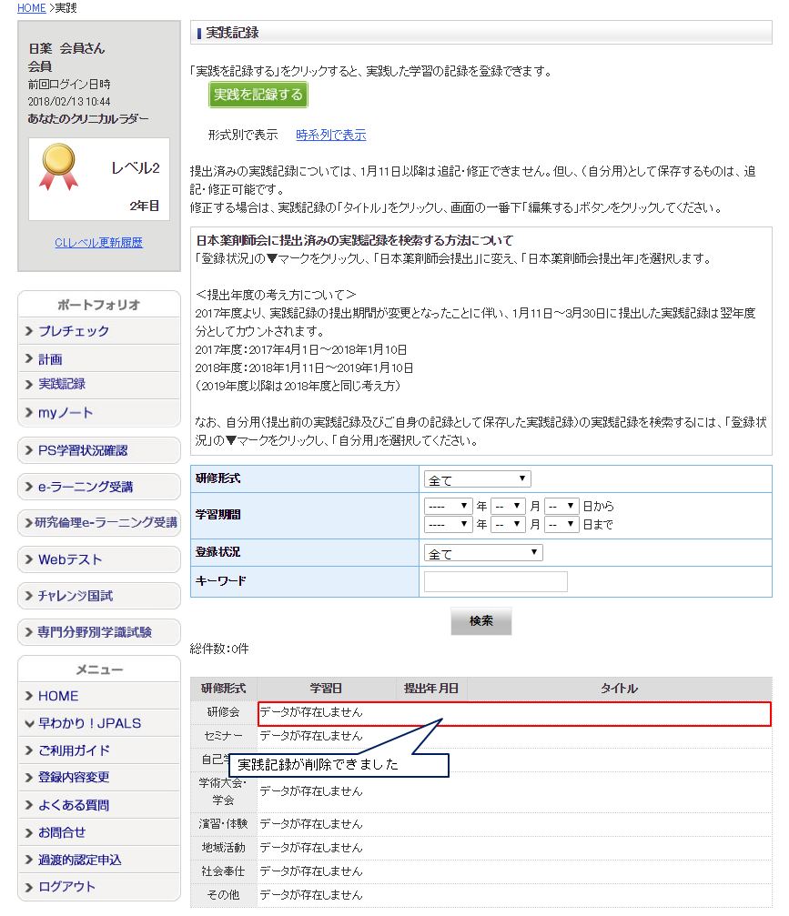Image resolution: width=789 pixels, height=916 pixels.
Task: Open the start day dropdown beside 日から
Action: click(x=561, y=506)
